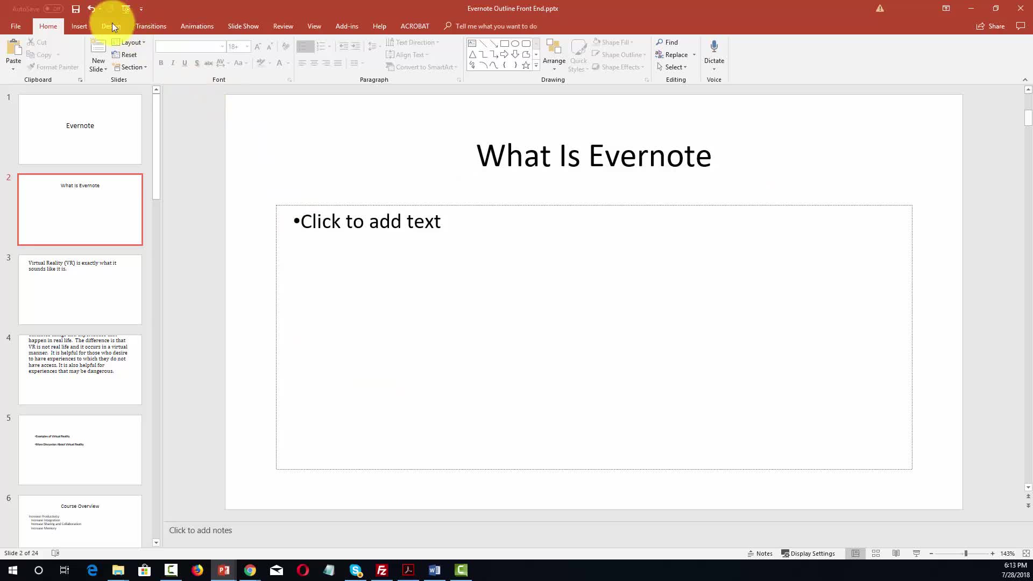Image resolution: width=1033 pixels, height=581 pixels.
Task: Fit slide to current window
Action: (x=1026, y=554)
